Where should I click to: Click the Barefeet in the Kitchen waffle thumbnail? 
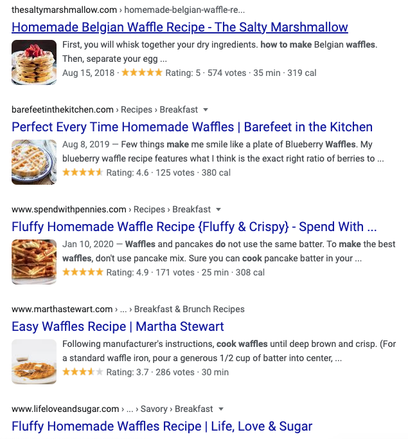(34, 162)
